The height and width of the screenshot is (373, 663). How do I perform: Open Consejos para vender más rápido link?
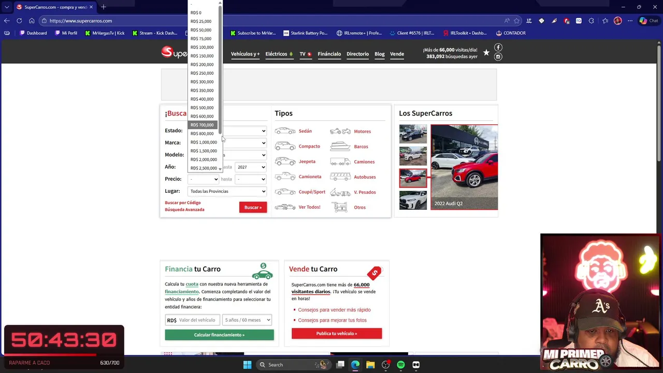pos(334,310)
